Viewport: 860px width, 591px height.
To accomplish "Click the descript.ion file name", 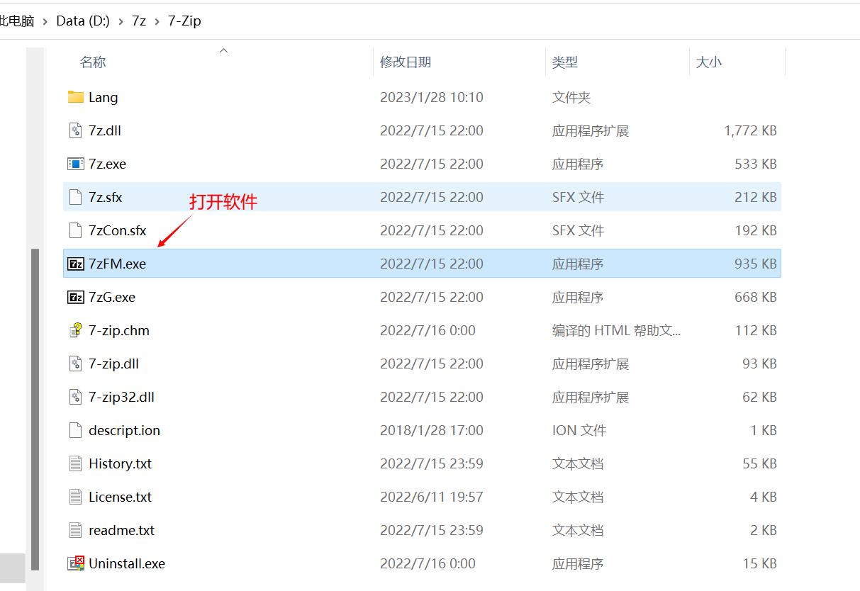I will coord(124,430).
